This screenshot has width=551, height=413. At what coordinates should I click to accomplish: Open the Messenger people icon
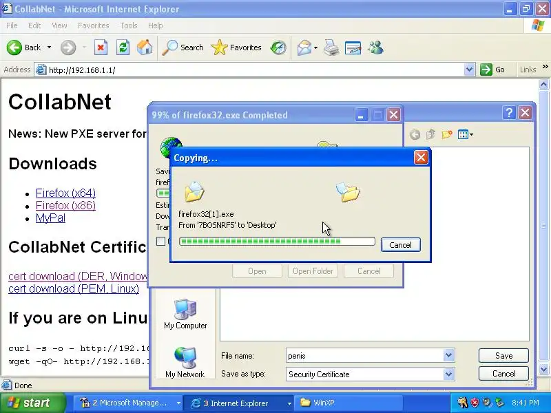375,47
